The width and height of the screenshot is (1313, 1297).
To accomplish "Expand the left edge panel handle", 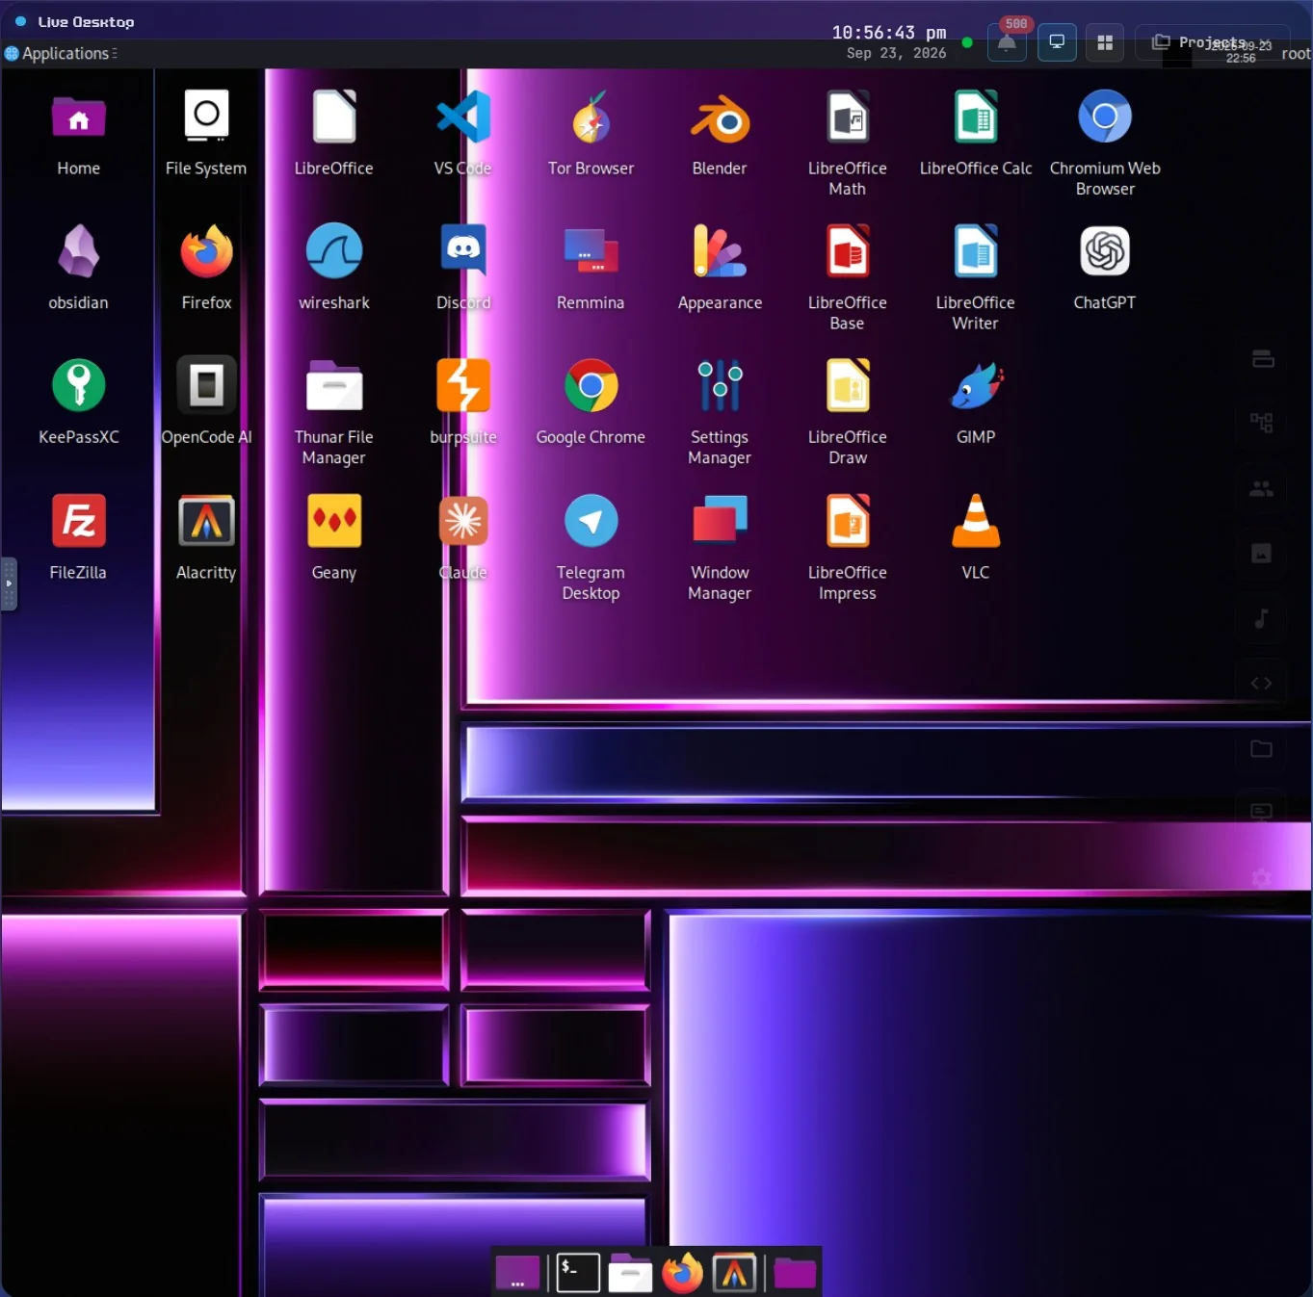I will (9, 584).
